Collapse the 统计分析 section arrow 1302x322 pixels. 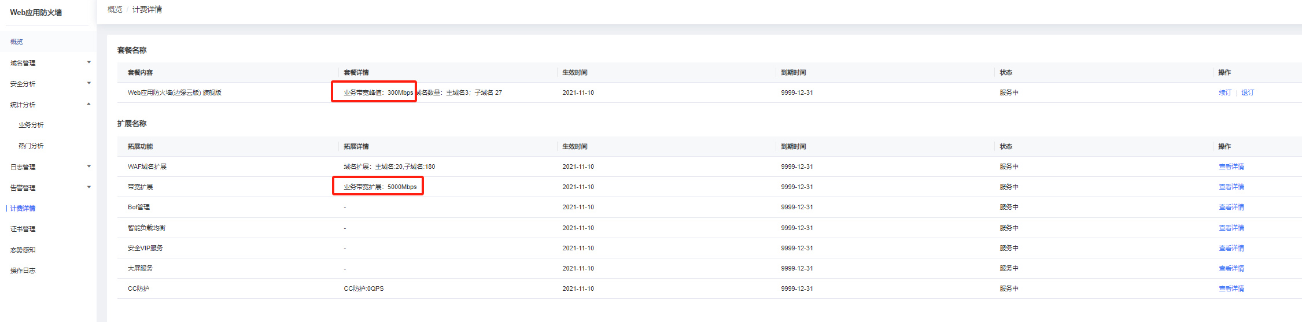click(88, 104)
